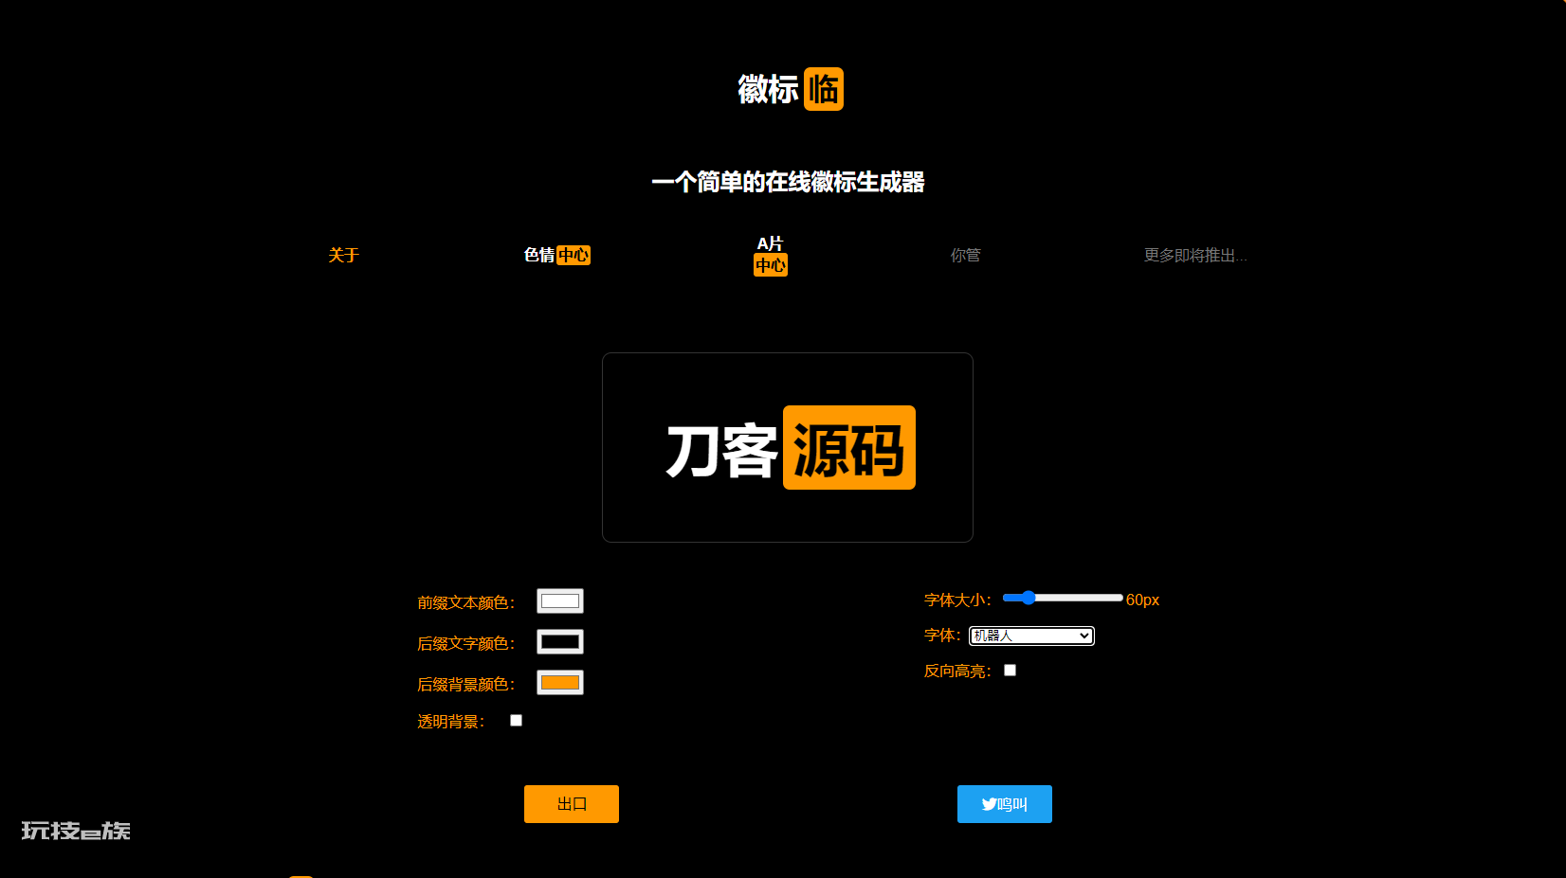Edit the 刀客 prefix text in preview

722,449
